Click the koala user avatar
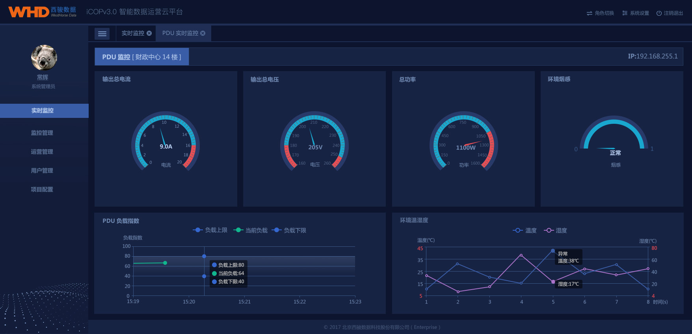Image resolution: width=692 pixels, height=334 pixels. (x=44, y=57)
